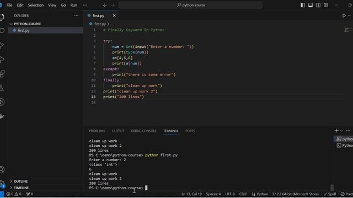Screen dimensions: 353x198
Task: Toggle the primary side bar layout icon
Action: click(x=303, y=5)
